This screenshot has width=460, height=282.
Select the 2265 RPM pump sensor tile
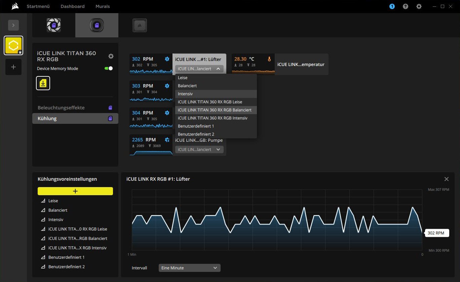pos(151,145)
